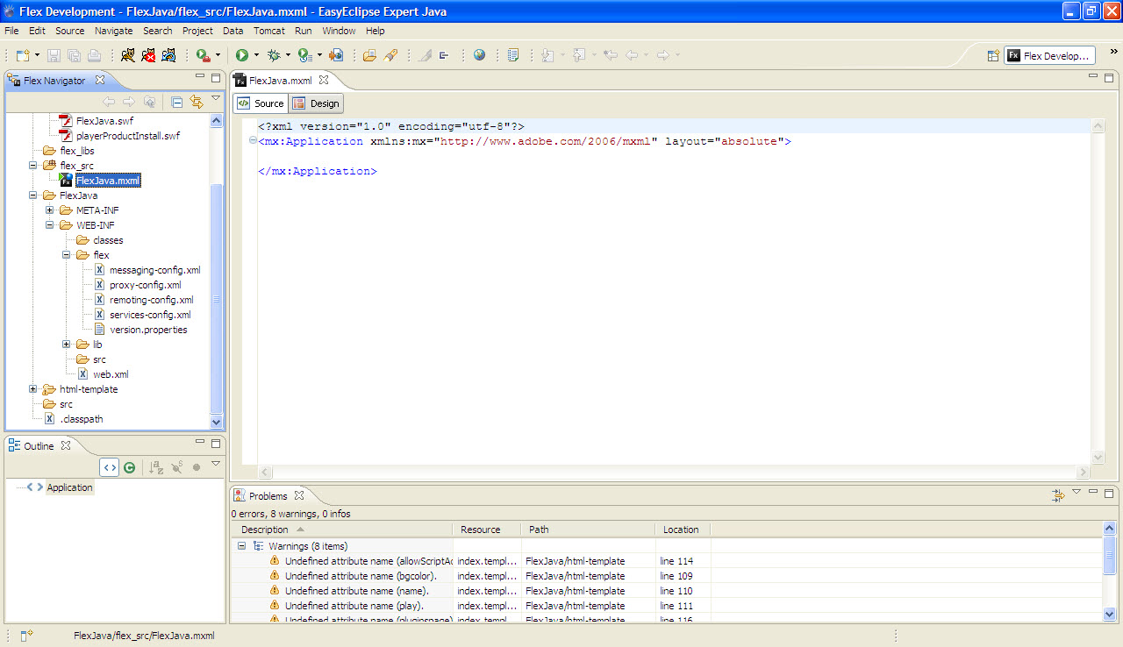Screen dimensions: 1123x647
Task: Open the Problems view menu triangle
Action: (1077, 492)
